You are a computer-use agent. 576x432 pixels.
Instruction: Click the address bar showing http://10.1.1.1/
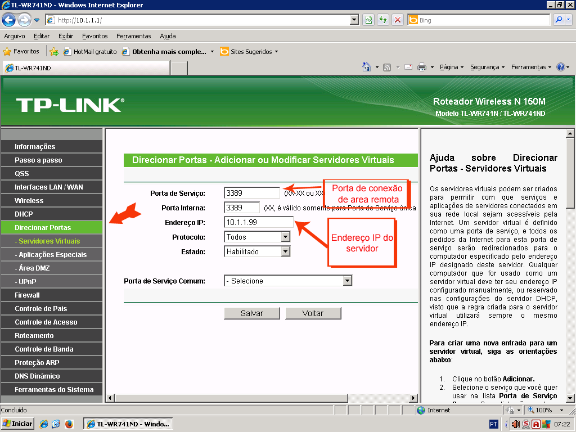[199, 20]
